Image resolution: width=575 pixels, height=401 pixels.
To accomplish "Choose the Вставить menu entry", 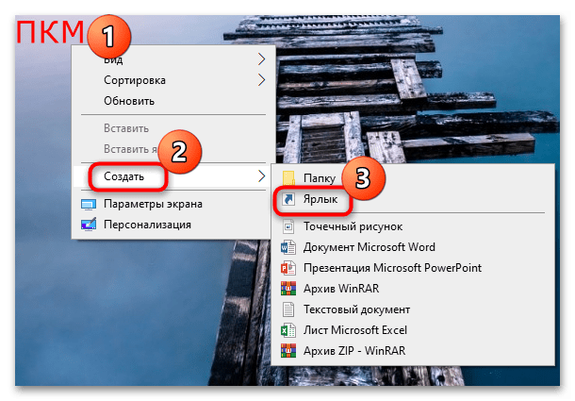I will (173, 128).
